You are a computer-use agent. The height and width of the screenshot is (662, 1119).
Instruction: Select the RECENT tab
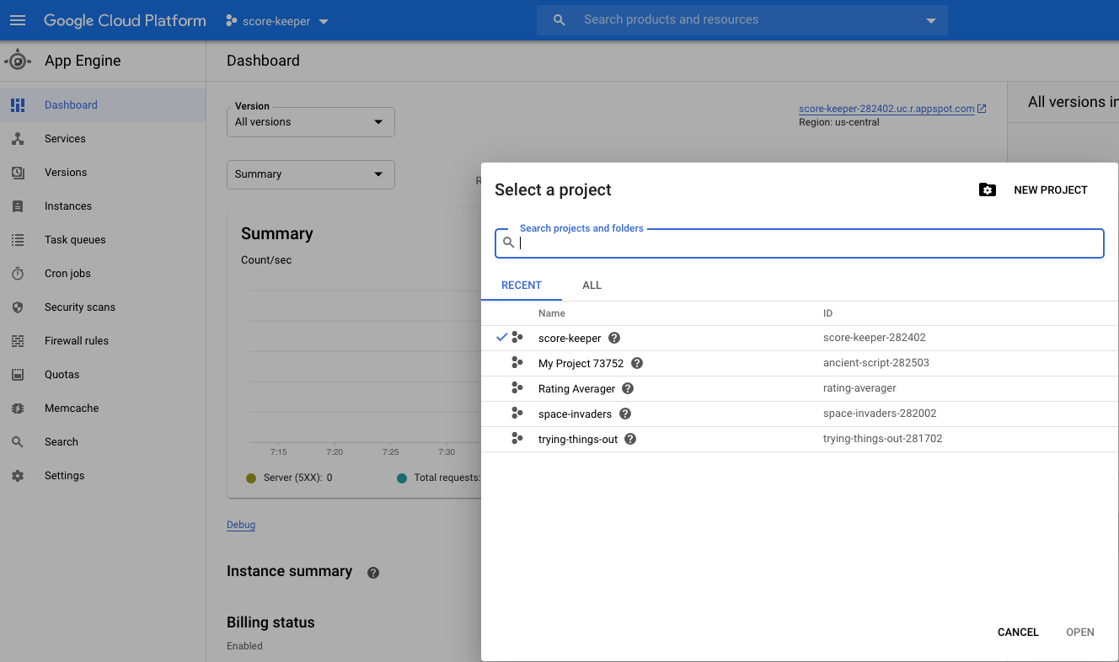pos(521,286)
